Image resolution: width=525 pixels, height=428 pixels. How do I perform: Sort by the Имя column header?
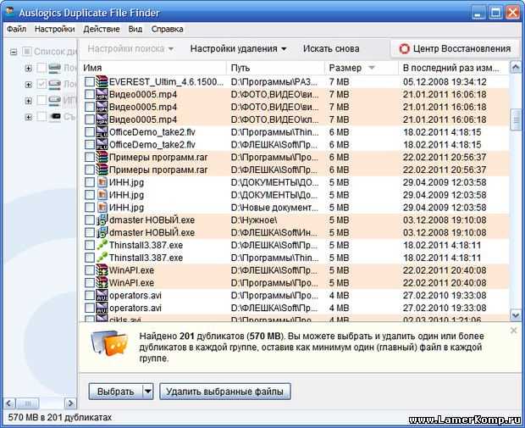tap(153, 68)
